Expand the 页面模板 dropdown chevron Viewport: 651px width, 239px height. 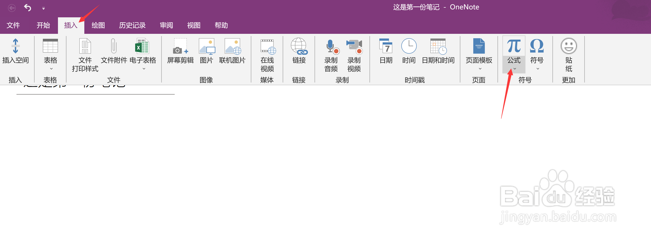coord(480,69)
